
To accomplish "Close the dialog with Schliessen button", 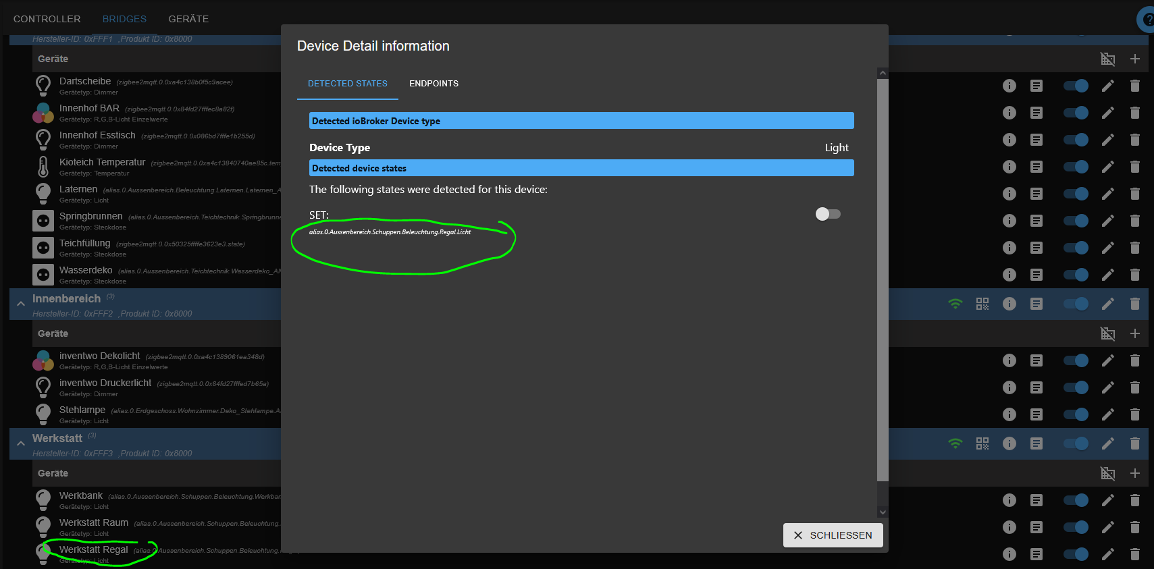I will coord(833,535).
